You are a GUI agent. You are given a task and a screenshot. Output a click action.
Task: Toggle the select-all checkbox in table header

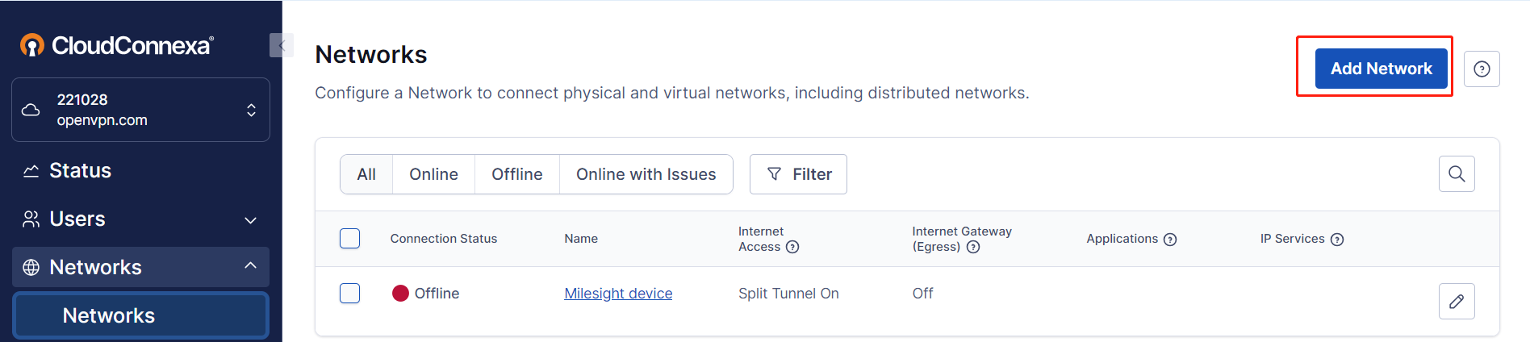coord(349,239)
